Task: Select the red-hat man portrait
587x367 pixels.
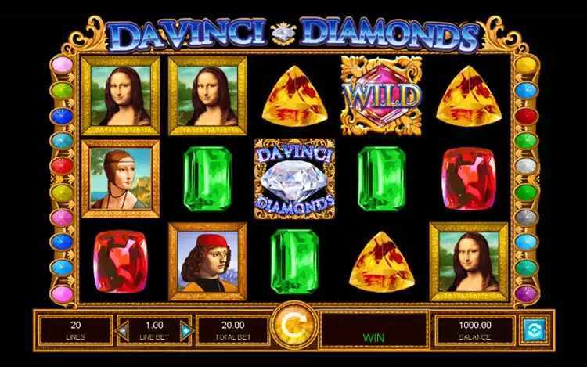Action: coord(207,261)
